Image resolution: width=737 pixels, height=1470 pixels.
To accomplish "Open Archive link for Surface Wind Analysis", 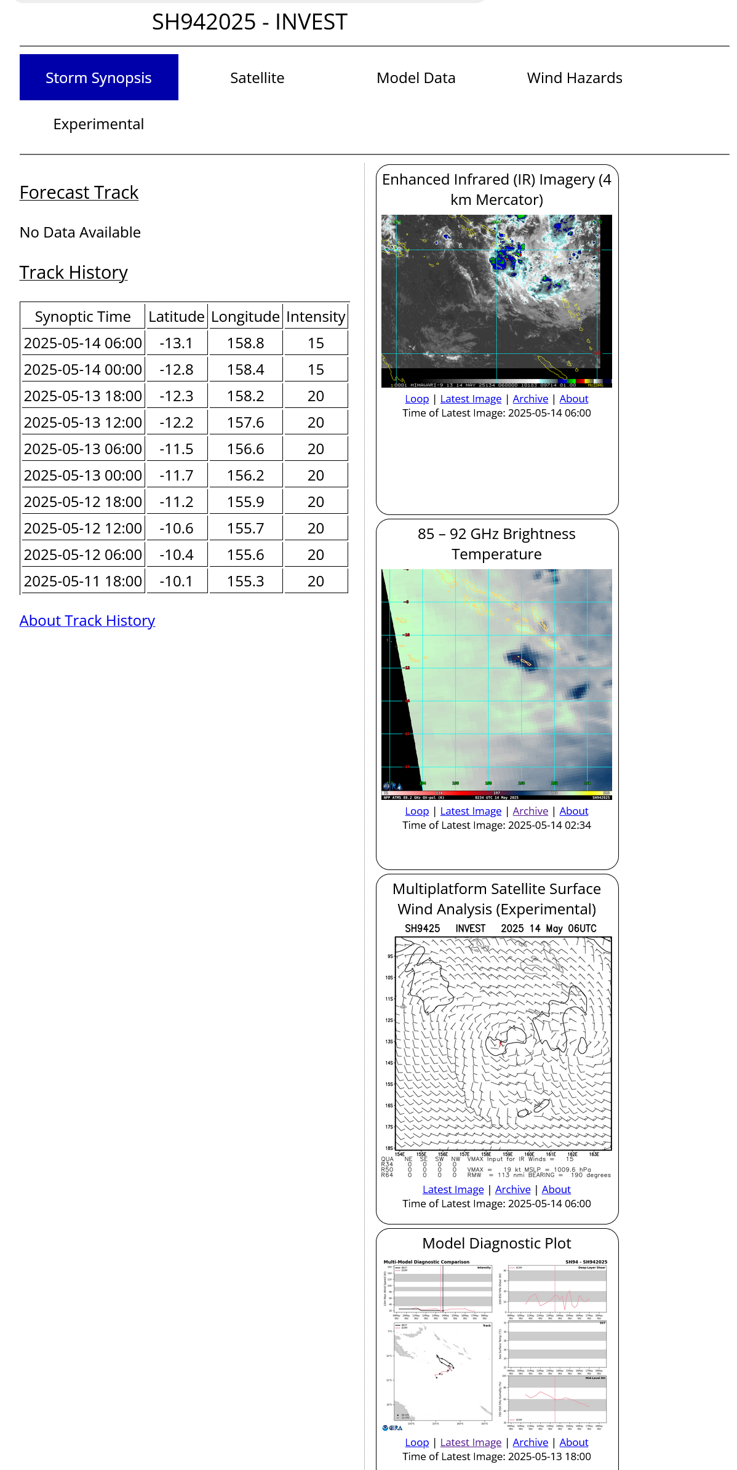I will pos(513,1189).
